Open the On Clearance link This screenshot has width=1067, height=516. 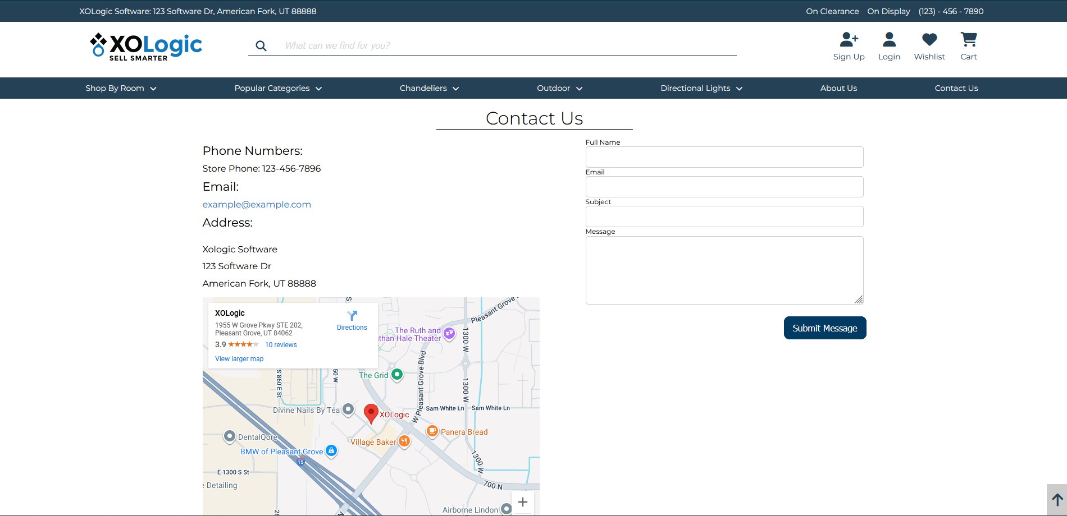coord(832,11)
